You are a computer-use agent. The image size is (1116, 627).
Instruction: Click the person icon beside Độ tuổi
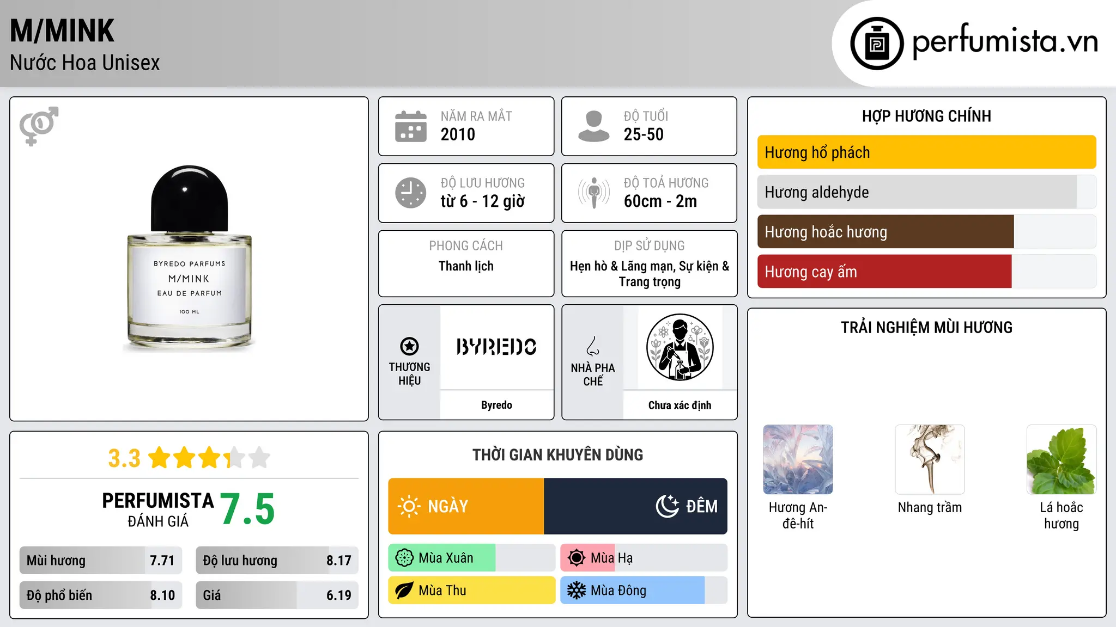pyautogui.click(x=593, y=126)
